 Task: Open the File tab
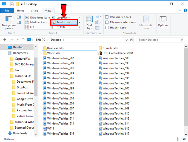[7, 11]
